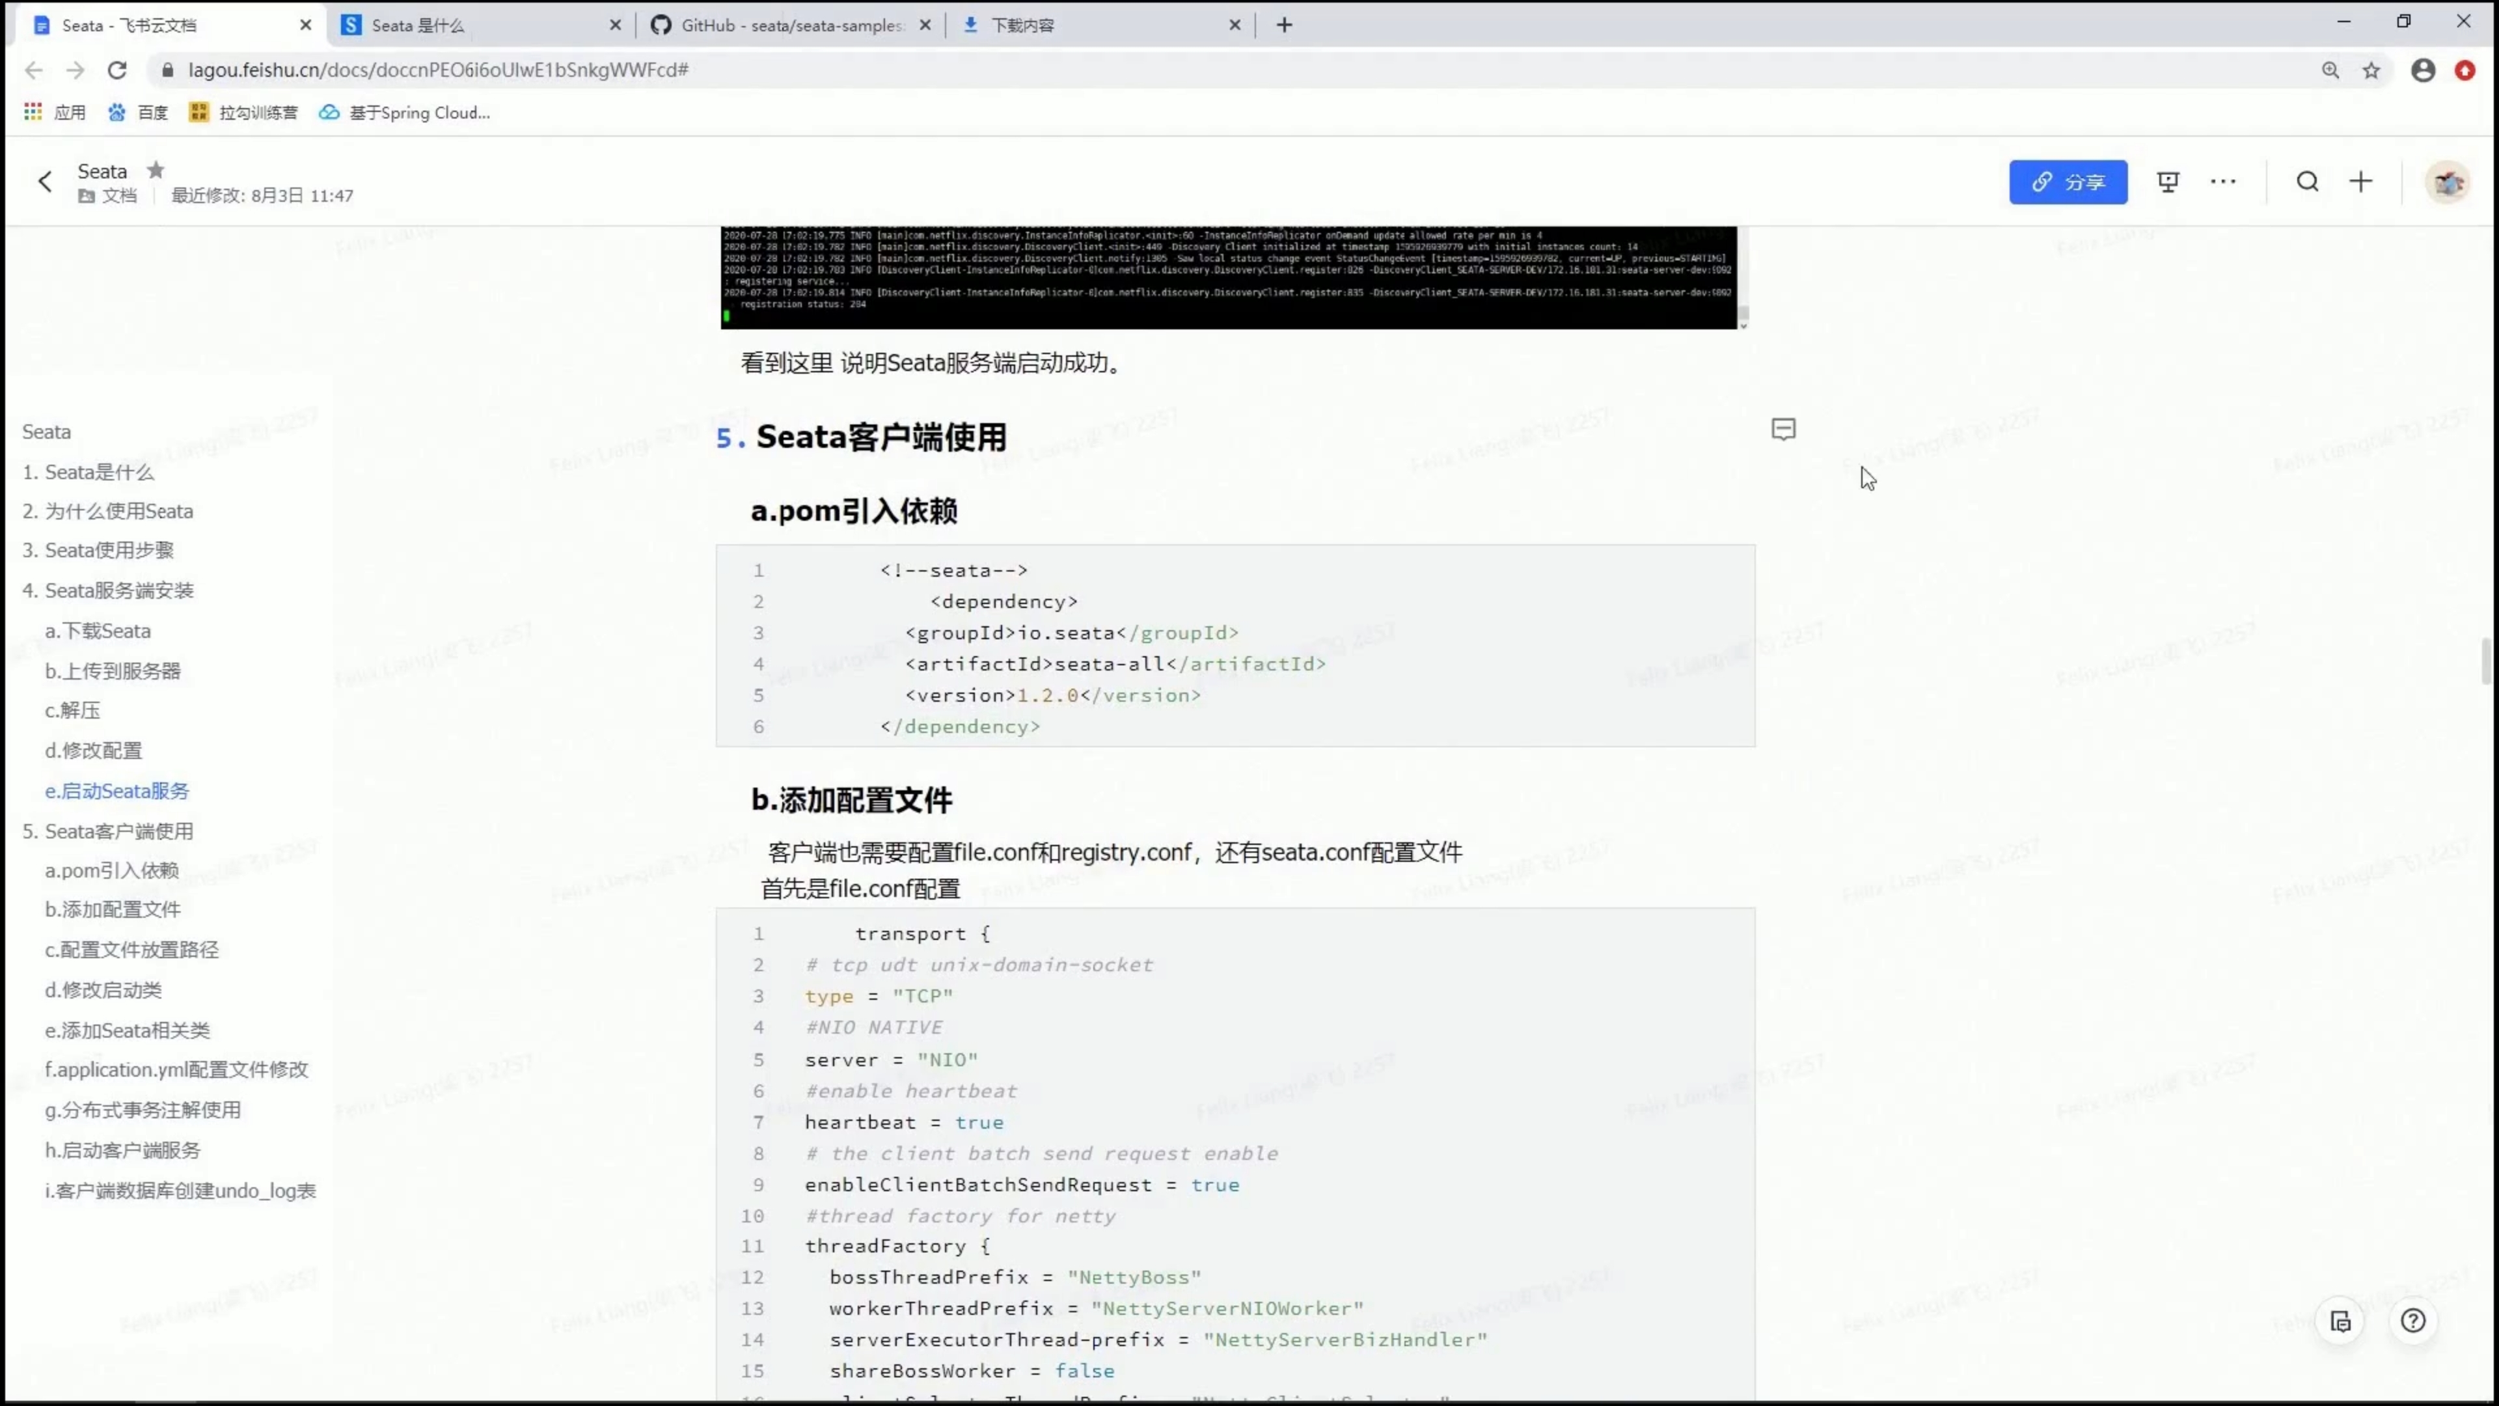This screenshot has width=2499, height=1406.
Task: Jump to outline item h.启动客户端服务
Action: click(122, 1150)
